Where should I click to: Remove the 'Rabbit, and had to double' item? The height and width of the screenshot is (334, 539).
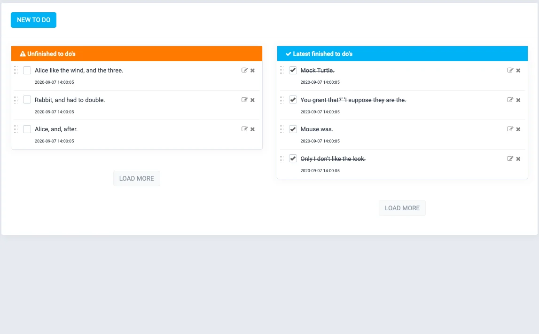click(x=253, y=100)
